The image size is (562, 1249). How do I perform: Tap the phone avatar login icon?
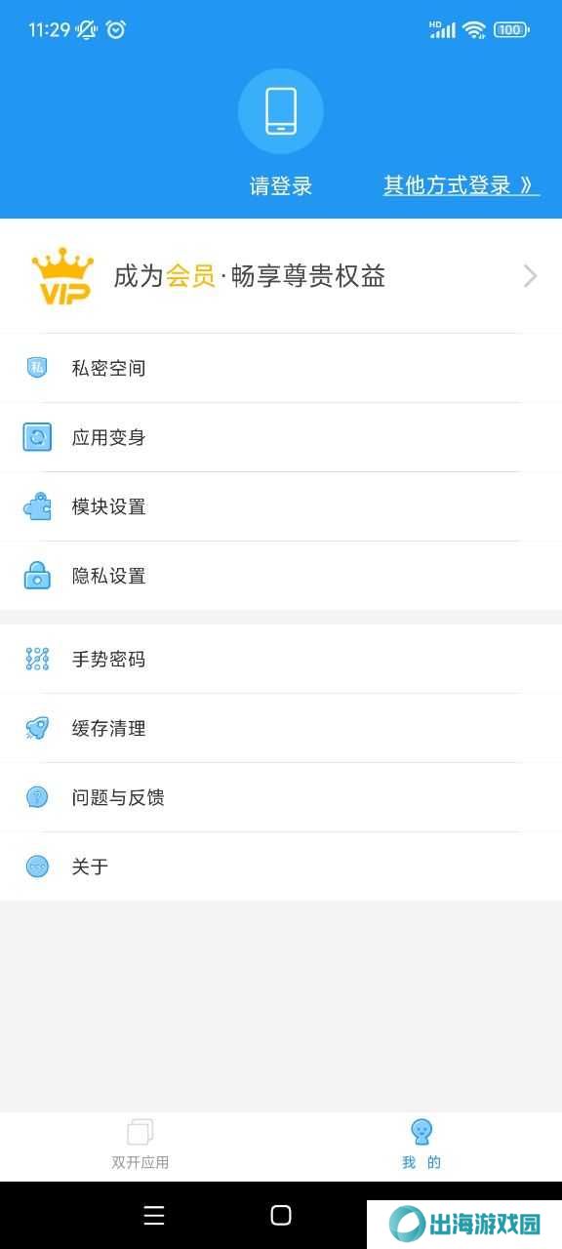click(x=281, y=111)
